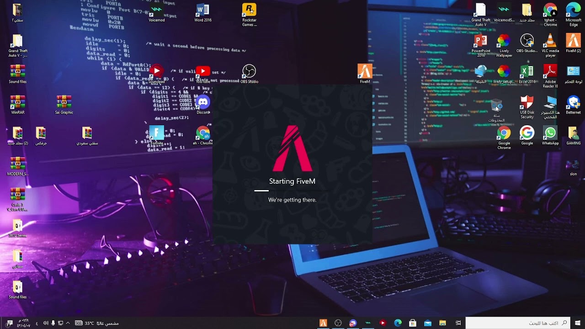The width and height of the screenshot is (585, 329).
Task: Select the Sai Graphic archive icon
Action: (x=64, y=106)
